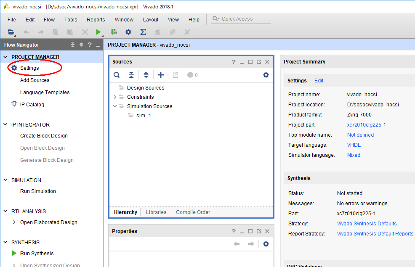
Task: Click the Edit link in Project Summary
Action: point(319,81)
